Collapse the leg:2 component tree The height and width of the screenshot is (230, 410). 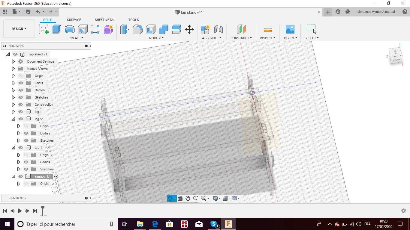(x=13, y=119)
